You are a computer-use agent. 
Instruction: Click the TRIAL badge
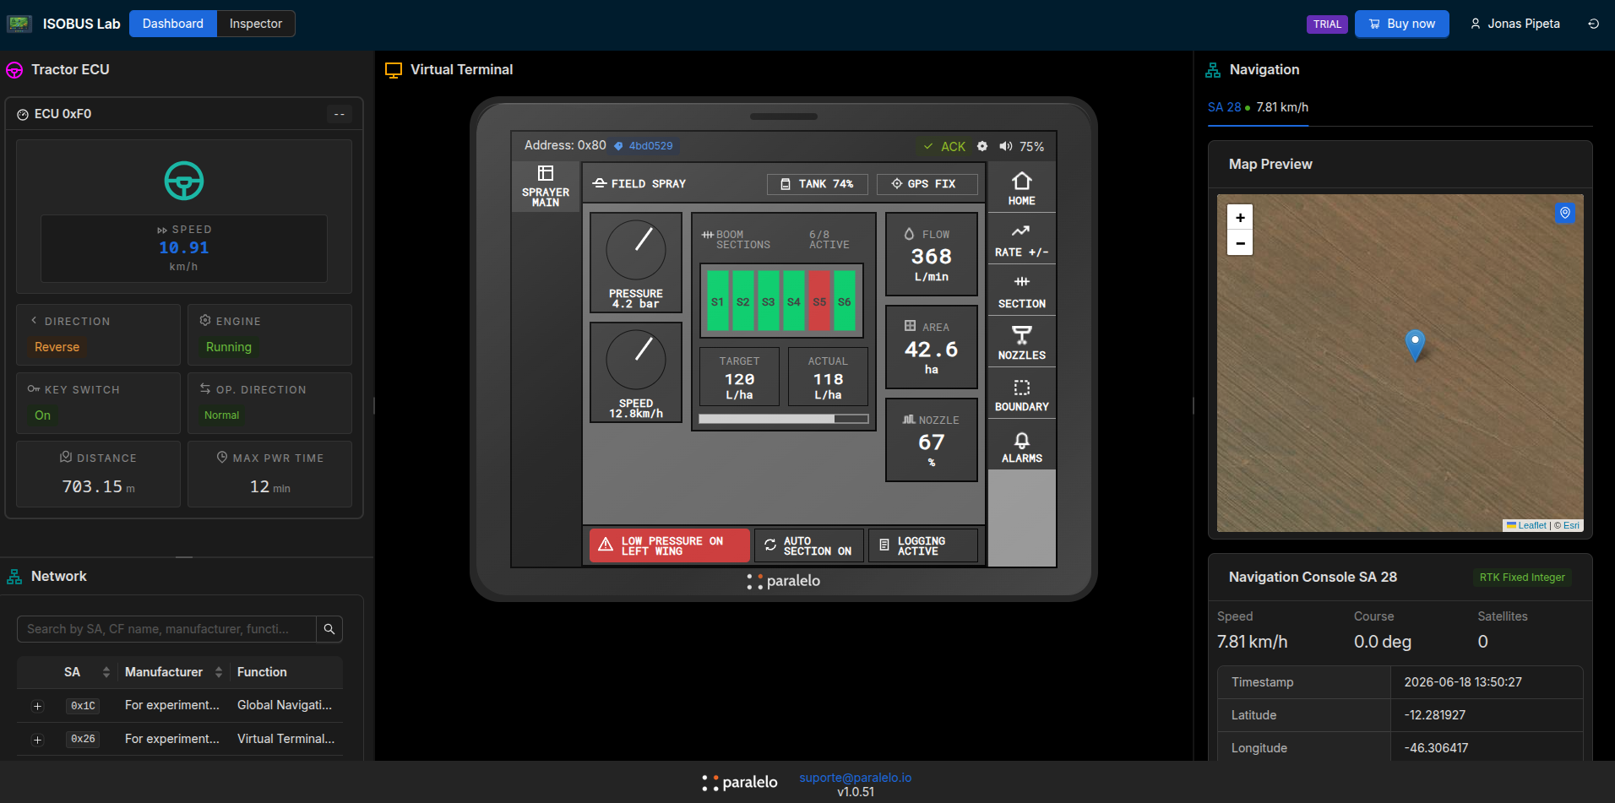click(x=1327, y=24)
